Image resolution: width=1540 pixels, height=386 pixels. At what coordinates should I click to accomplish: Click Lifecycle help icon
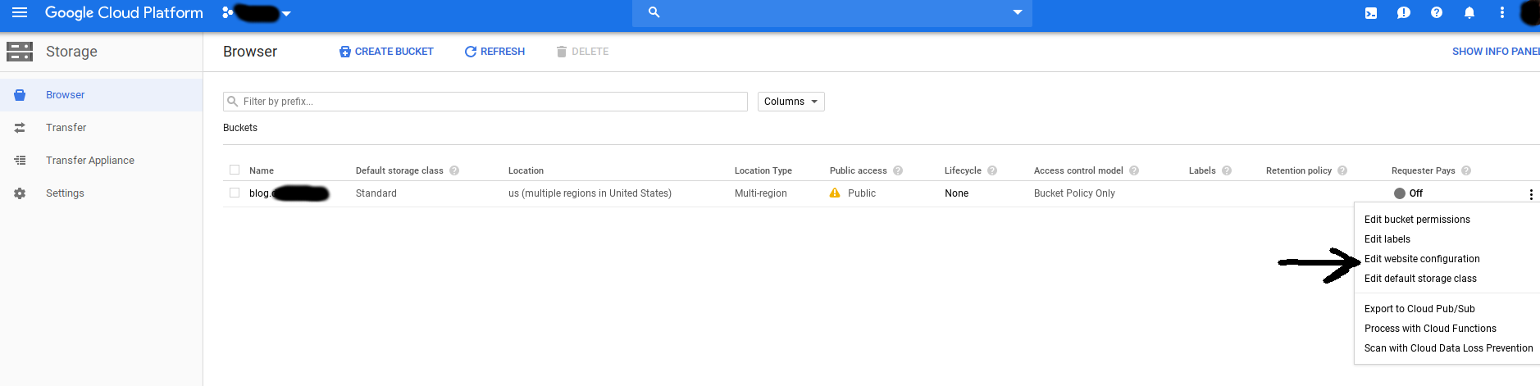tap(992, 170)
